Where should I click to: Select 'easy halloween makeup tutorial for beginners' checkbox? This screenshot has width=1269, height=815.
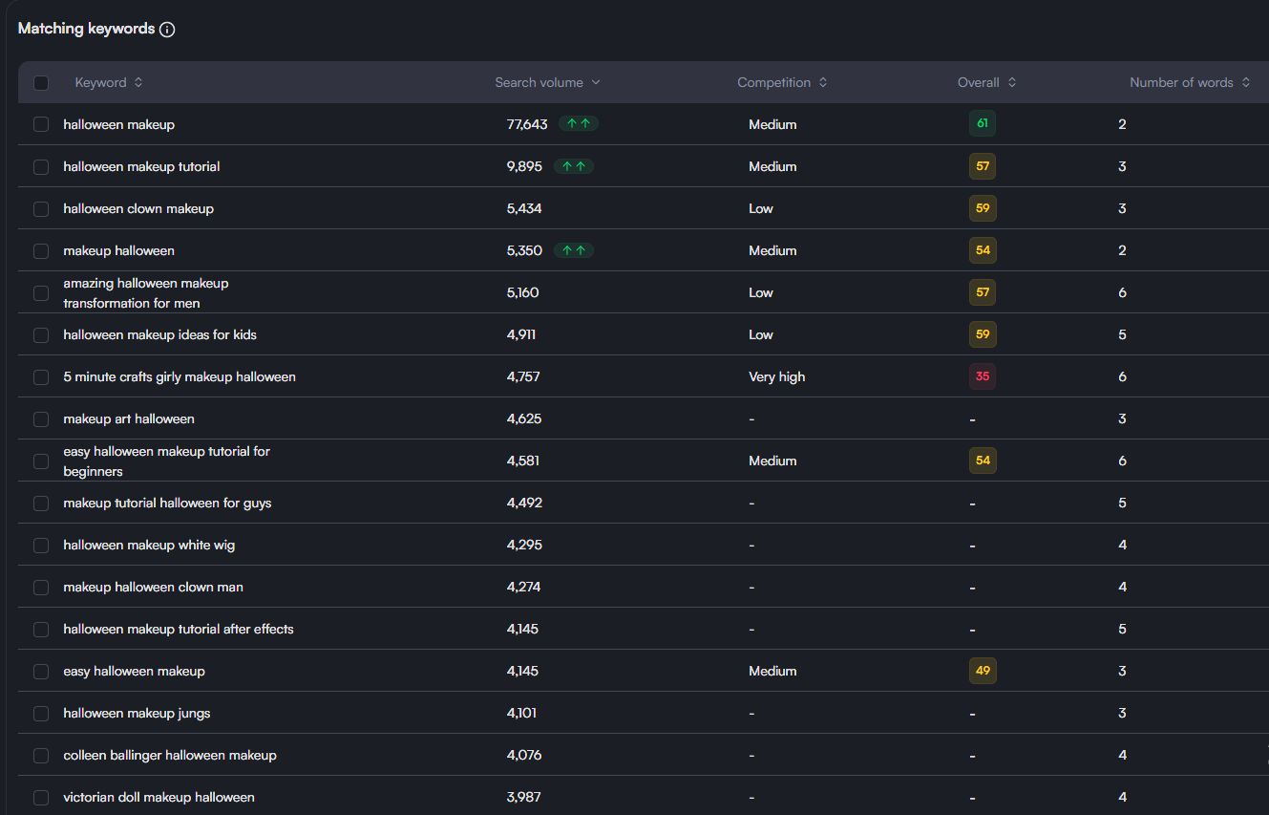coord(41,461)
